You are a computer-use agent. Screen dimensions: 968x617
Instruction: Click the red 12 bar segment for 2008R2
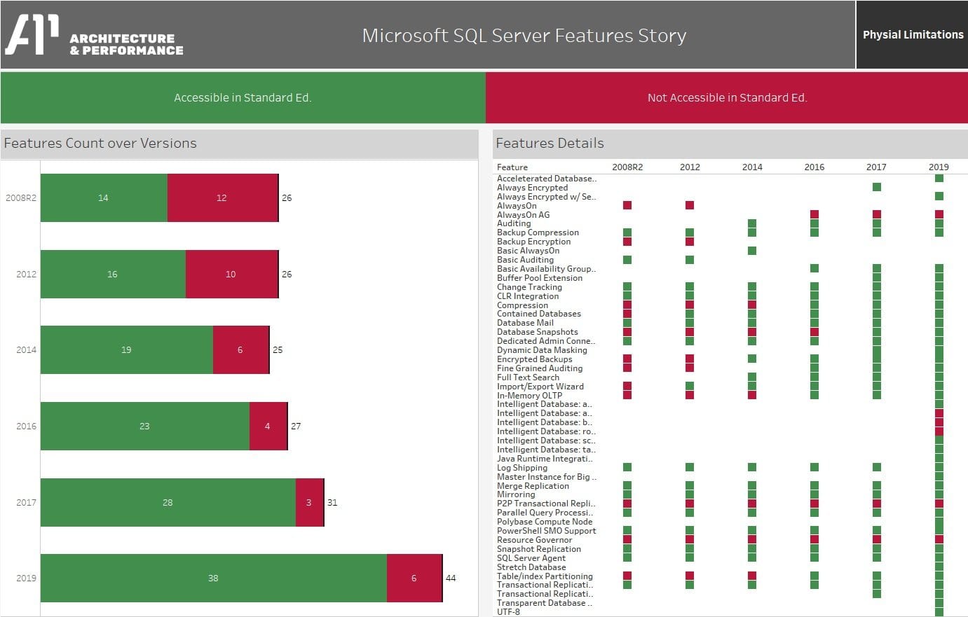(x=223, y=198)
